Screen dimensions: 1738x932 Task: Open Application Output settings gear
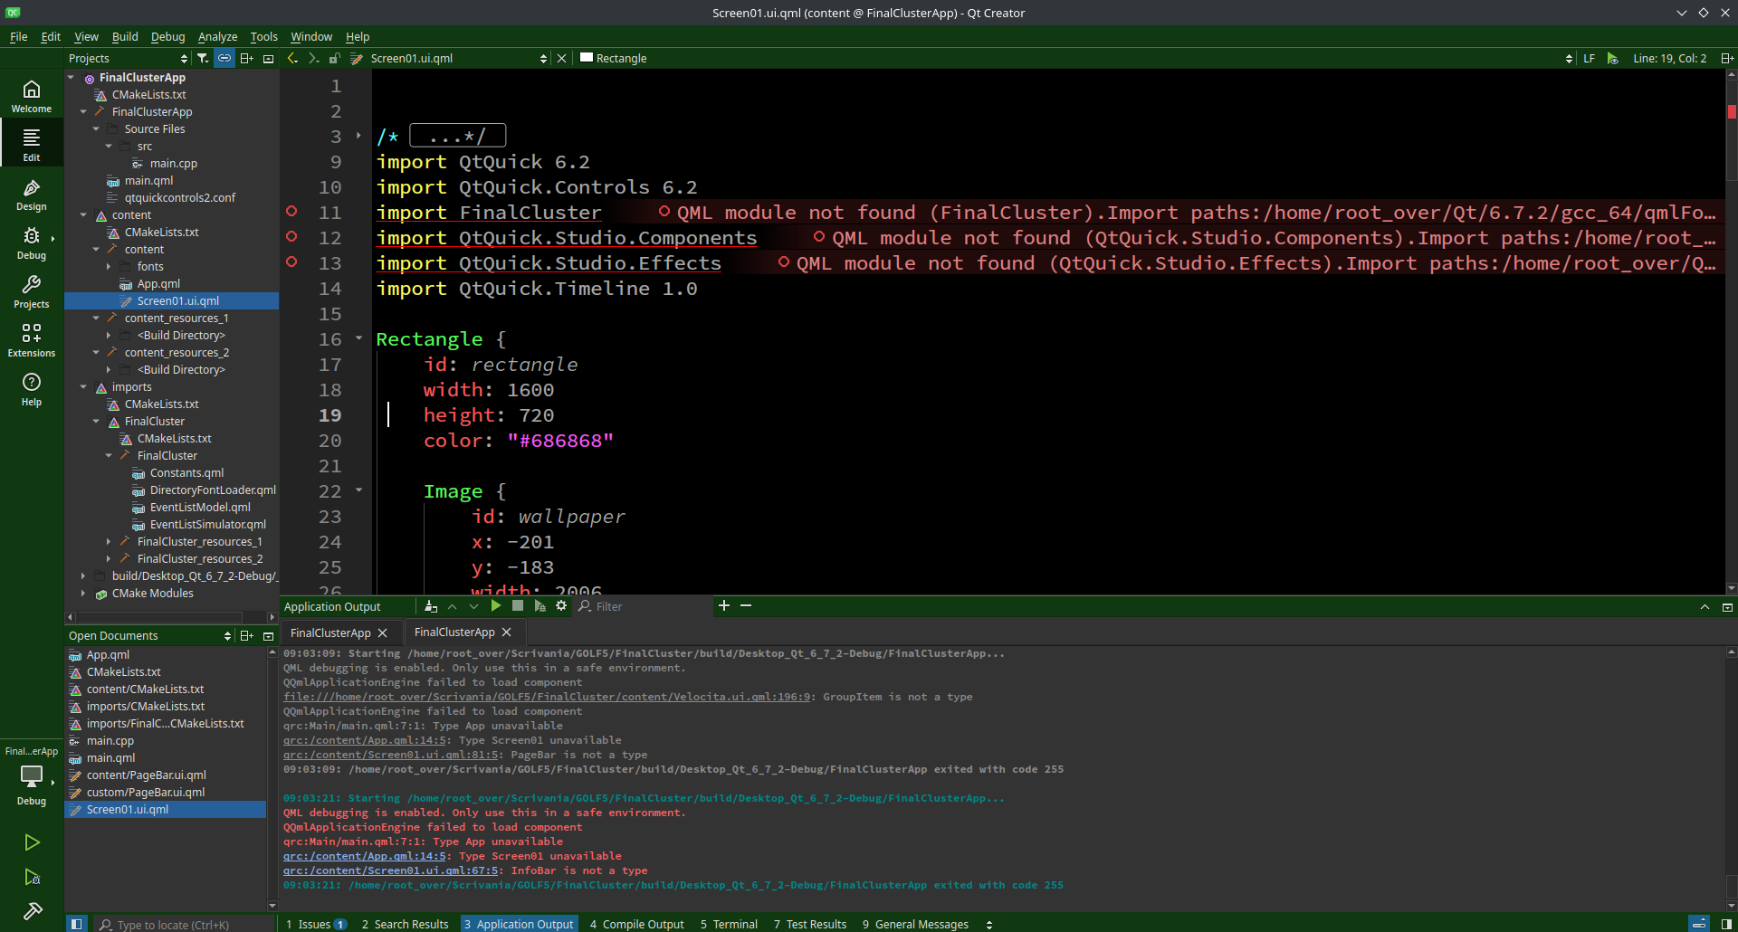[561, 606]
